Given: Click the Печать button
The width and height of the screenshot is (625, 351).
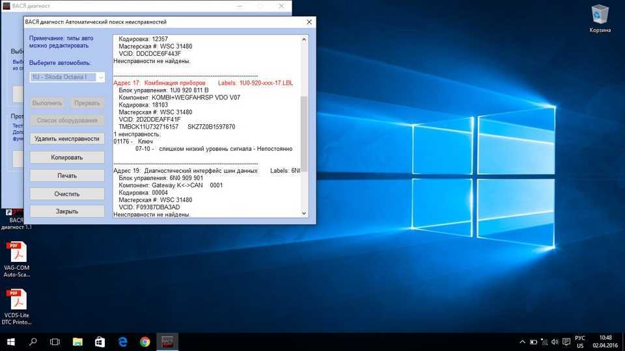Looking at the screenshot, I should click(67, 175).
